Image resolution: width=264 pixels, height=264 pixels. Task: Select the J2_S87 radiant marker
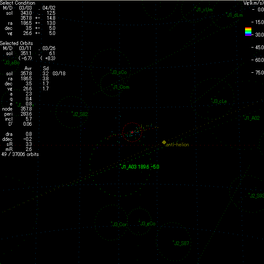pyautogui.click(x=173, y=242)
